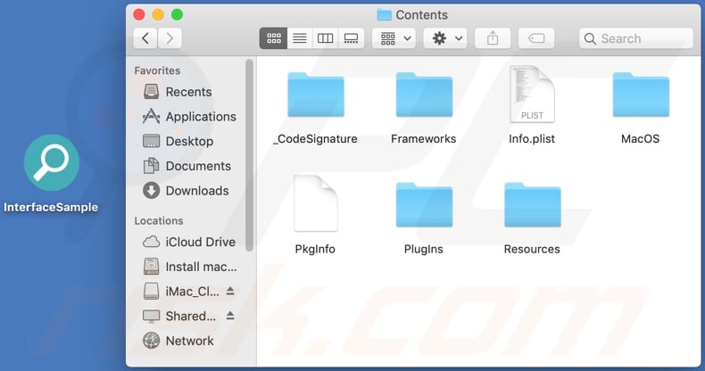Switch to gallery view
The height and width of the screenshot is (371, 705).
(x=351, y=38)
